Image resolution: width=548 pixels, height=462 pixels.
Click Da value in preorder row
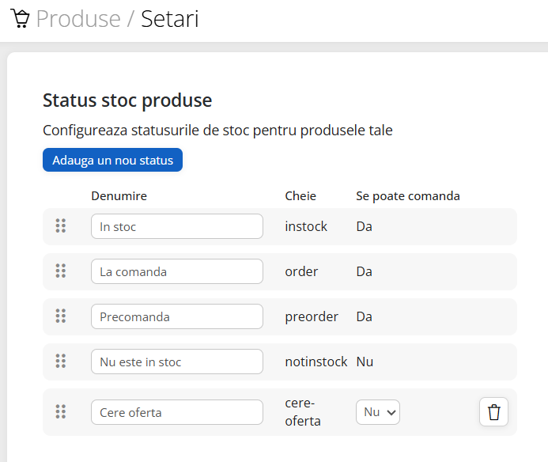coord(365,316)
